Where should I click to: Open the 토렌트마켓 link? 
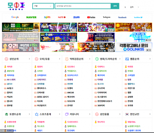point(12,122)
